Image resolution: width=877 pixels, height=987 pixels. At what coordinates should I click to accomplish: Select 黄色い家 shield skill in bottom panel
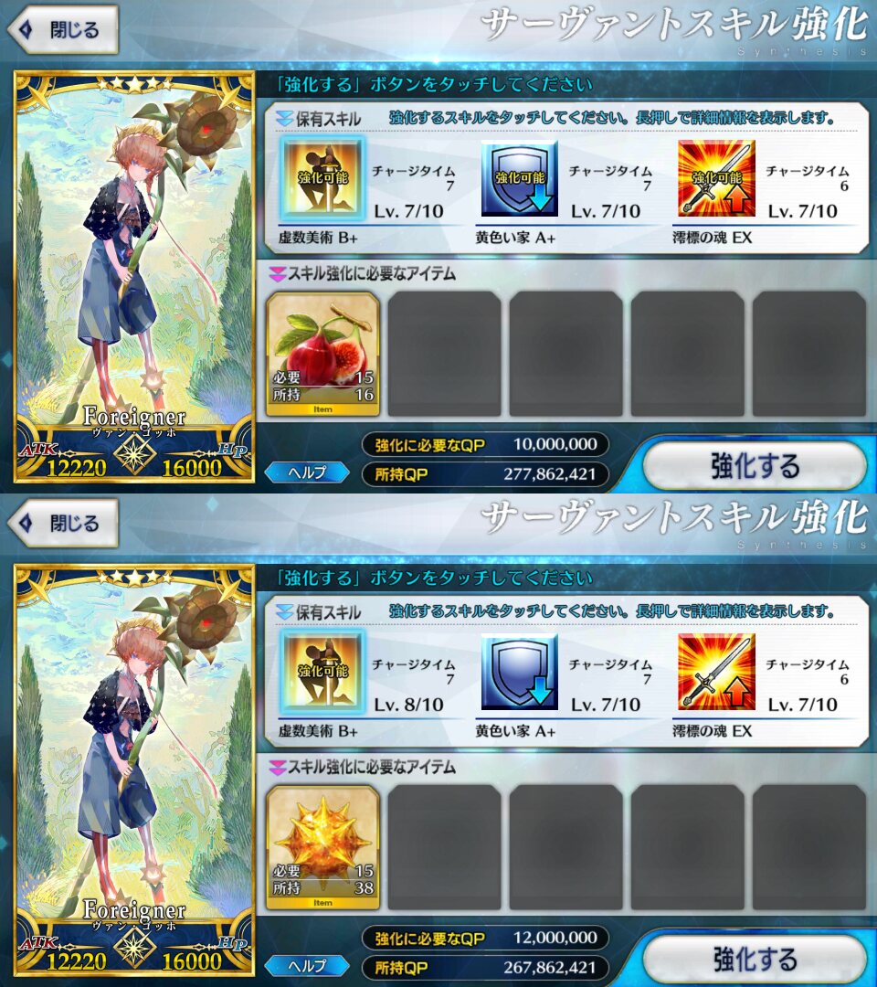[520, 672]
